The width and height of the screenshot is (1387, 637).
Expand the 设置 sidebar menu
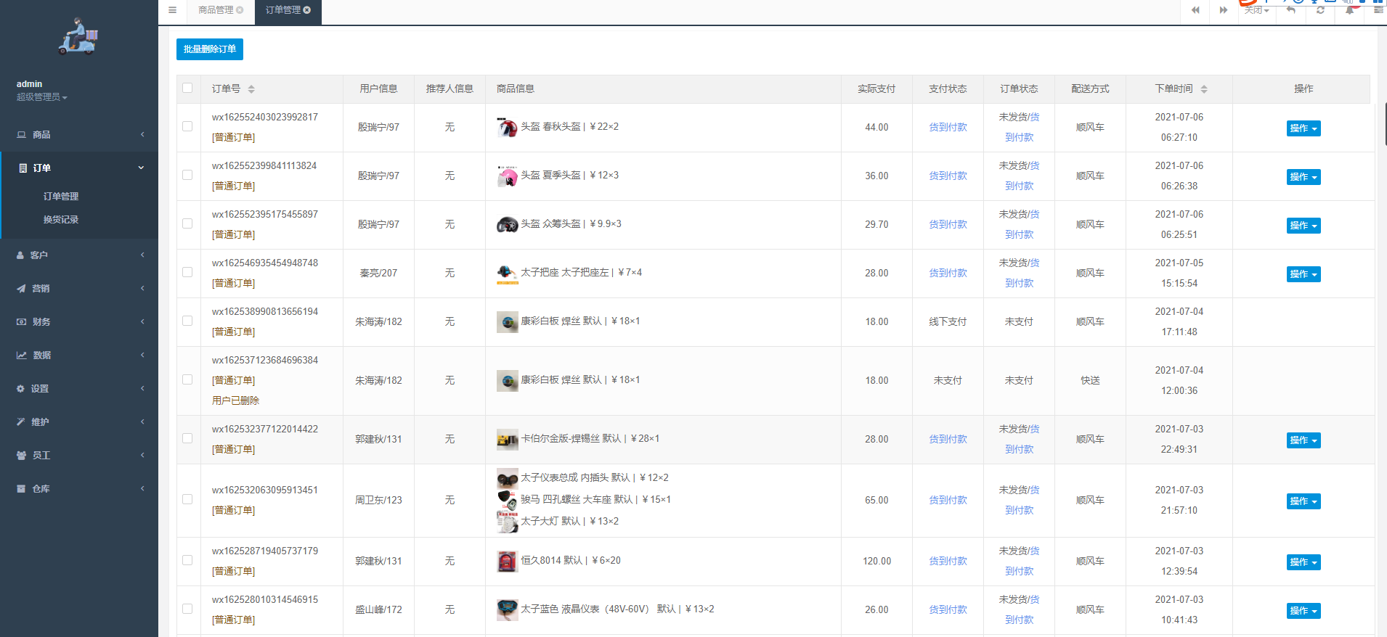[79, 389]
